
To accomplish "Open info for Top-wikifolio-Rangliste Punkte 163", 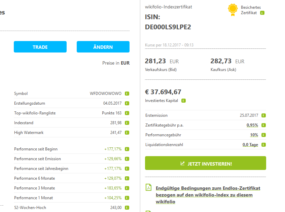I will [127, 113].
